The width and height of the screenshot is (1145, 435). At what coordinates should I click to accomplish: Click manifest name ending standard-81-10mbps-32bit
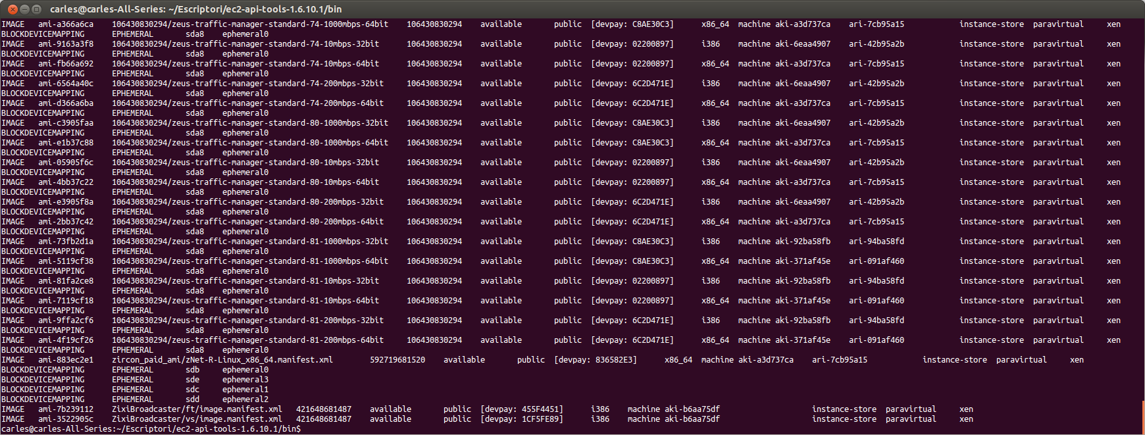(245, 281)
